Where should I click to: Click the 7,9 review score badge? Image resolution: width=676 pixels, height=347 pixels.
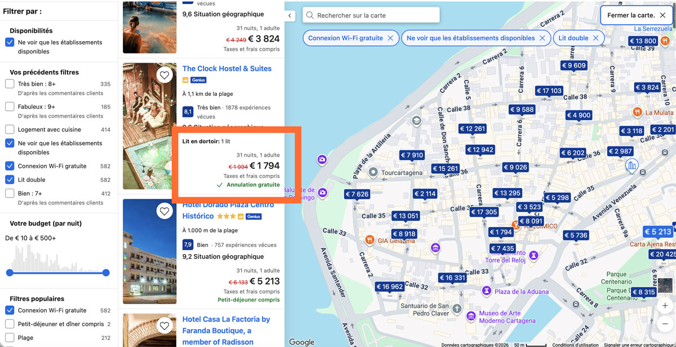coord(188,245)
